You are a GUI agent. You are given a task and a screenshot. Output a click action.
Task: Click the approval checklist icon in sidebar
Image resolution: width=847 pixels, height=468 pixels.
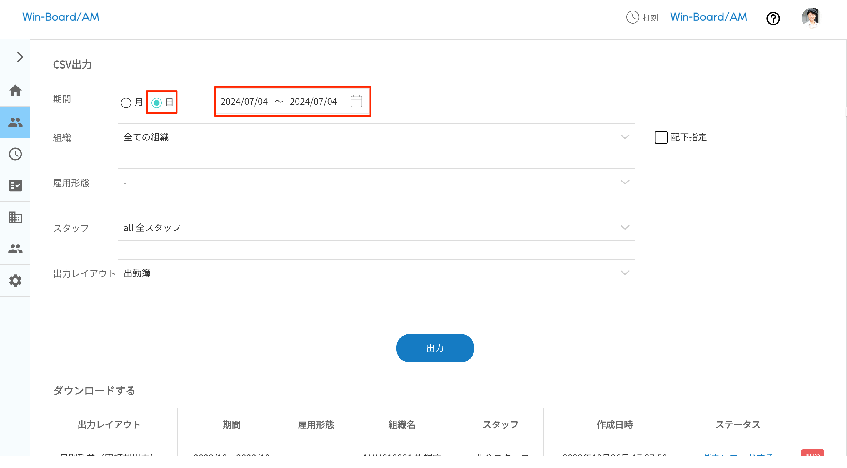[x=15, y=185]
